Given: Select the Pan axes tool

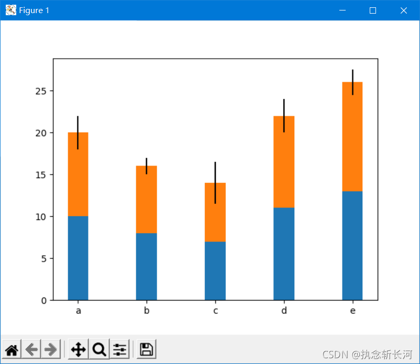Looking at the screenshot, I should (78, 349).
